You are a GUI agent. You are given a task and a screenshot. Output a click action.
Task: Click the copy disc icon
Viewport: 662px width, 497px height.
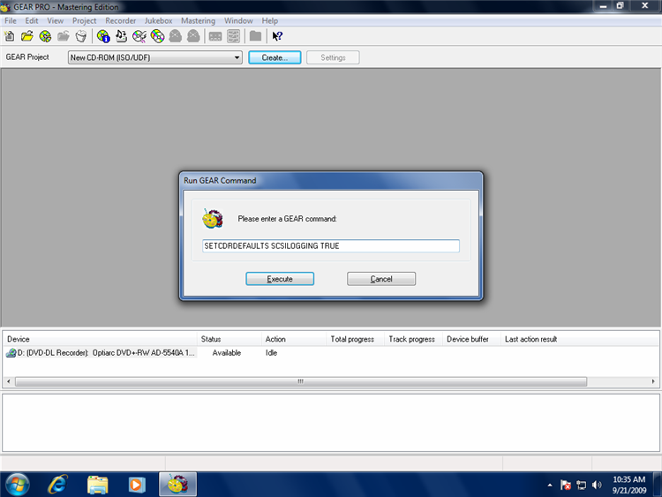point(157,36)
